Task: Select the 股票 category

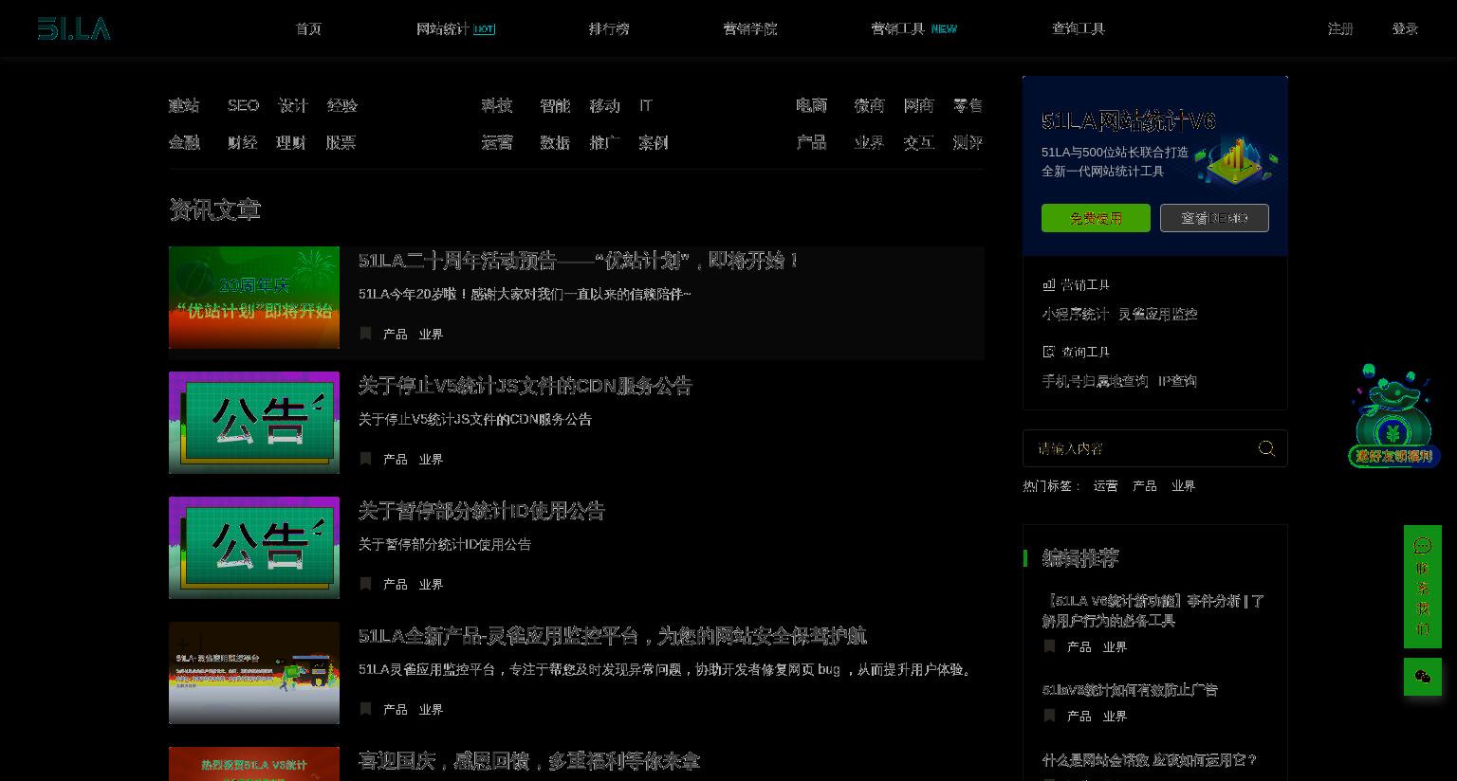Action: (x=341, y=142)
